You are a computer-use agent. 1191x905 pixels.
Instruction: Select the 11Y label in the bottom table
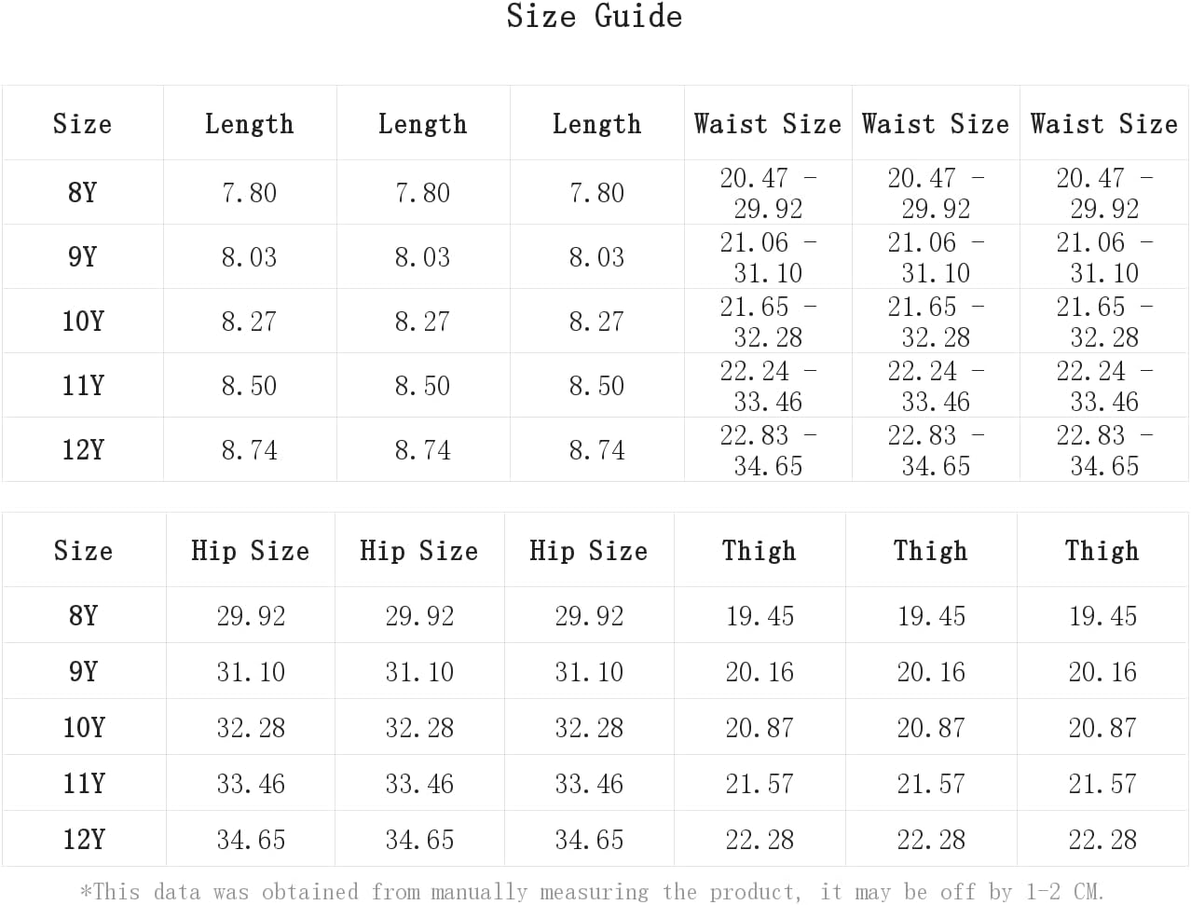[84, 783]
